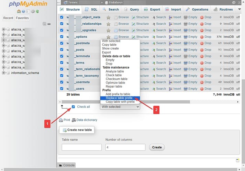The height and width of the screenshot is (171, 245).
Task: Open the With selected dropdown
Action: 120,107
